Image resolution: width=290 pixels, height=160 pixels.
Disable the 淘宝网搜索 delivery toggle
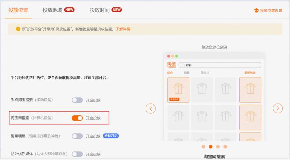(77, 118)
